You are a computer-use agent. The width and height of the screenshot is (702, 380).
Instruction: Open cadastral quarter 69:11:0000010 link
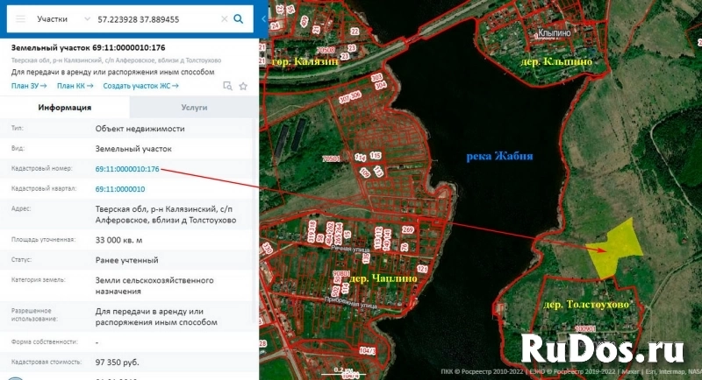click(x=120, y=189)
